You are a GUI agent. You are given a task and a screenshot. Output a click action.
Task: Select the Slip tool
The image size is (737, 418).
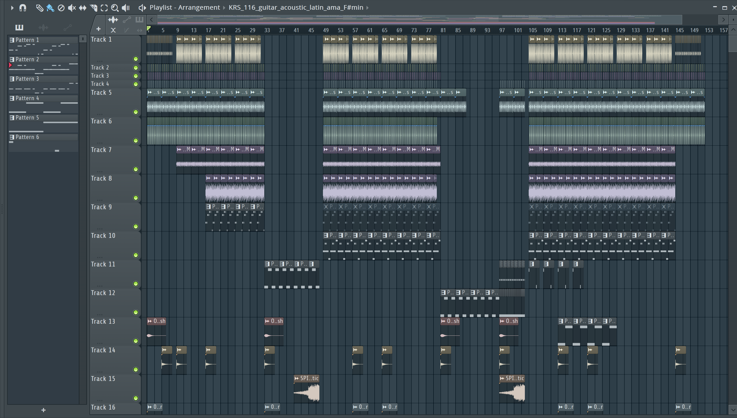pos(83,8)
